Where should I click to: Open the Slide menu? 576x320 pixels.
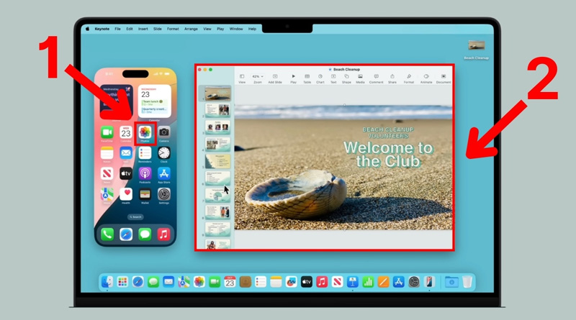[158, 29]
